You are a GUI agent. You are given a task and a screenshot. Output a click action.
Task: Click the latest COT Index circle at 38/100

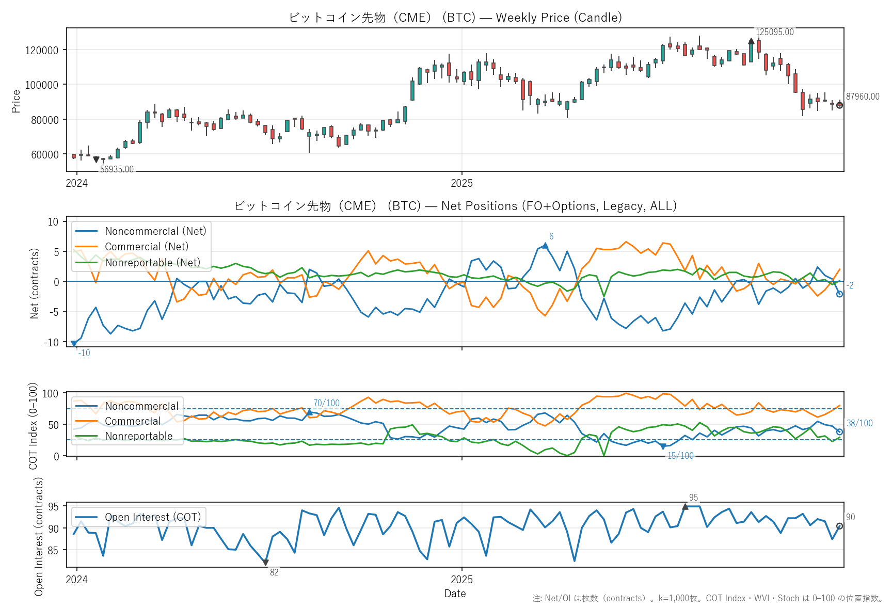tap(840, 432)
